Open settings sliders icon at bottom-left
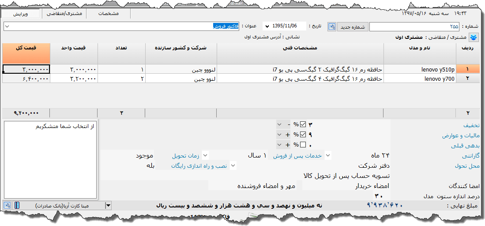 coord(8,205)
